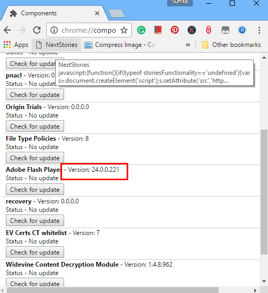
Task: Click the Widevine Content Decryption Module heading
Action: coord(62,265)
